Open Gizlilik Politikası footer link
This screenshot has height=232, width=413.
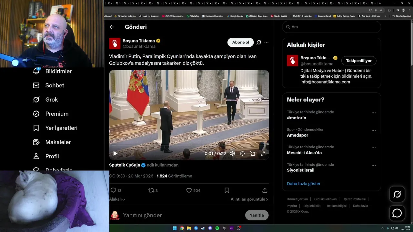tap(326, 199)
